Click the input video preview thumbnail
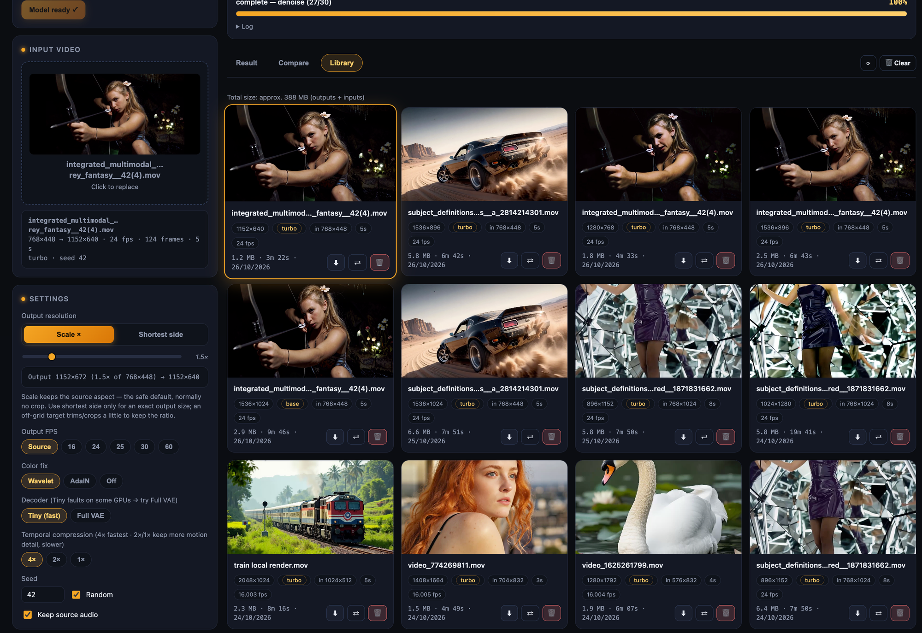Image resolution: width=922 pixels, height=633 pixels. [115, 114]
